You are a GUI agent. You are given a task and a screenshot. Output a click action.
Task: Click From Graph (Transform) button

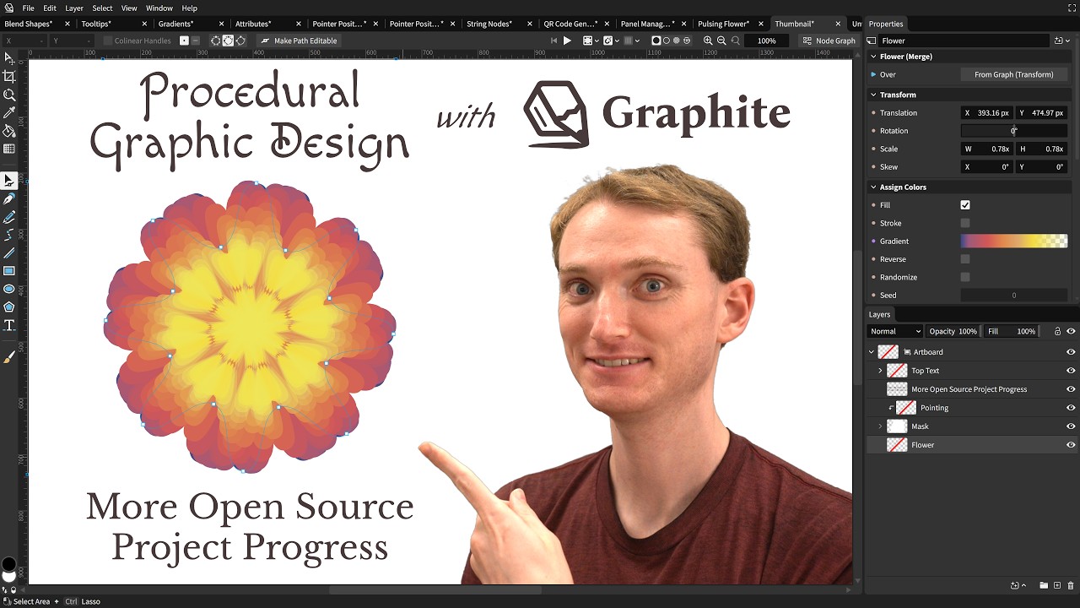click(1013, 74)
